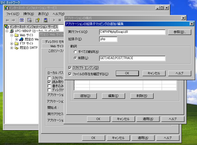This screenshot has width=197, height=145.
Task: Uncheck ファイルの存在を確認する checkbox
Action: click(70, 74)
